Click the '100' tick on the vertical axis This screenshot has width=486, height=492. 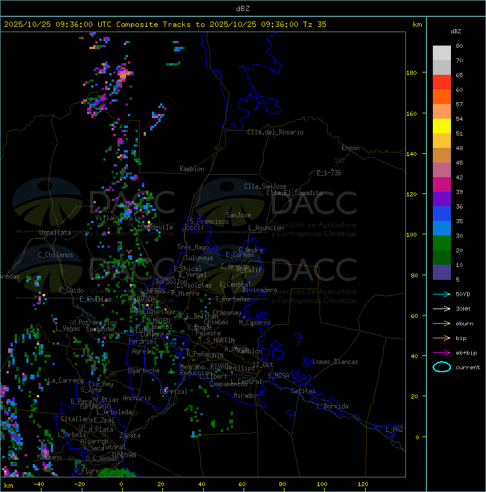coord(411,235)
